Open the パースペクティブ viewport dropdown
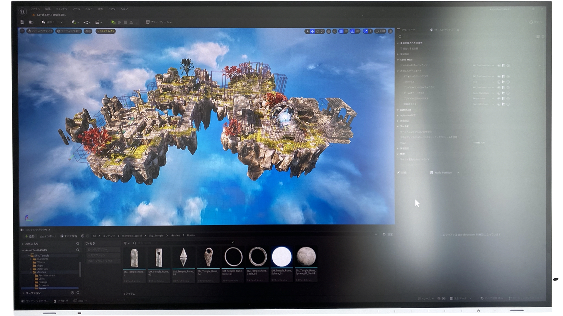Image resolution: width=563 pixels, height=316 pixels. coord(40,31)
